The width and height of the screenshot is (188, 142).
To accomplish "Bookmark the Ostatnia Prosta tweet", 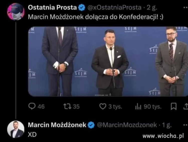I will [x=173, y=106].
